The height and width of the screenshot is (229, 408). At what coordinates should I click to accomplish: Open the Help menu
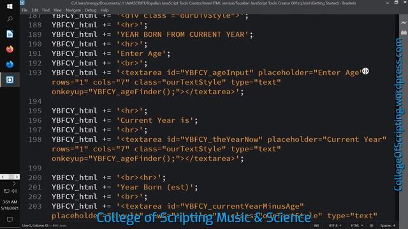click(105, 10)
